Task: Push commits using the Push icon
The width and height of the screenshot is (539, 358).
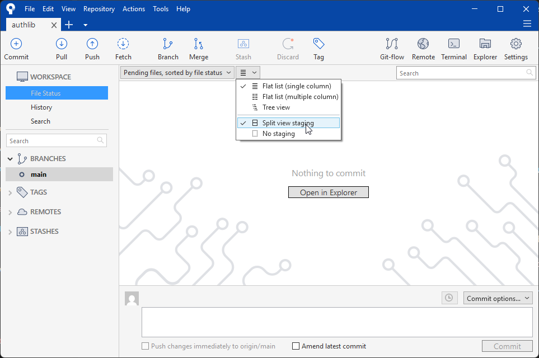Action: [92, 44]
